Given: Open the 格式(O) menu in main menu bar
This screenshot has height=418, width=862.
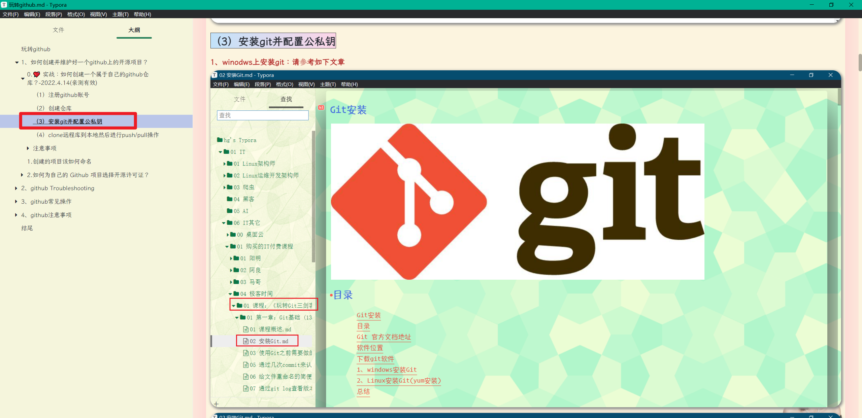Looking at the screenshot, I should click(76, 14).
